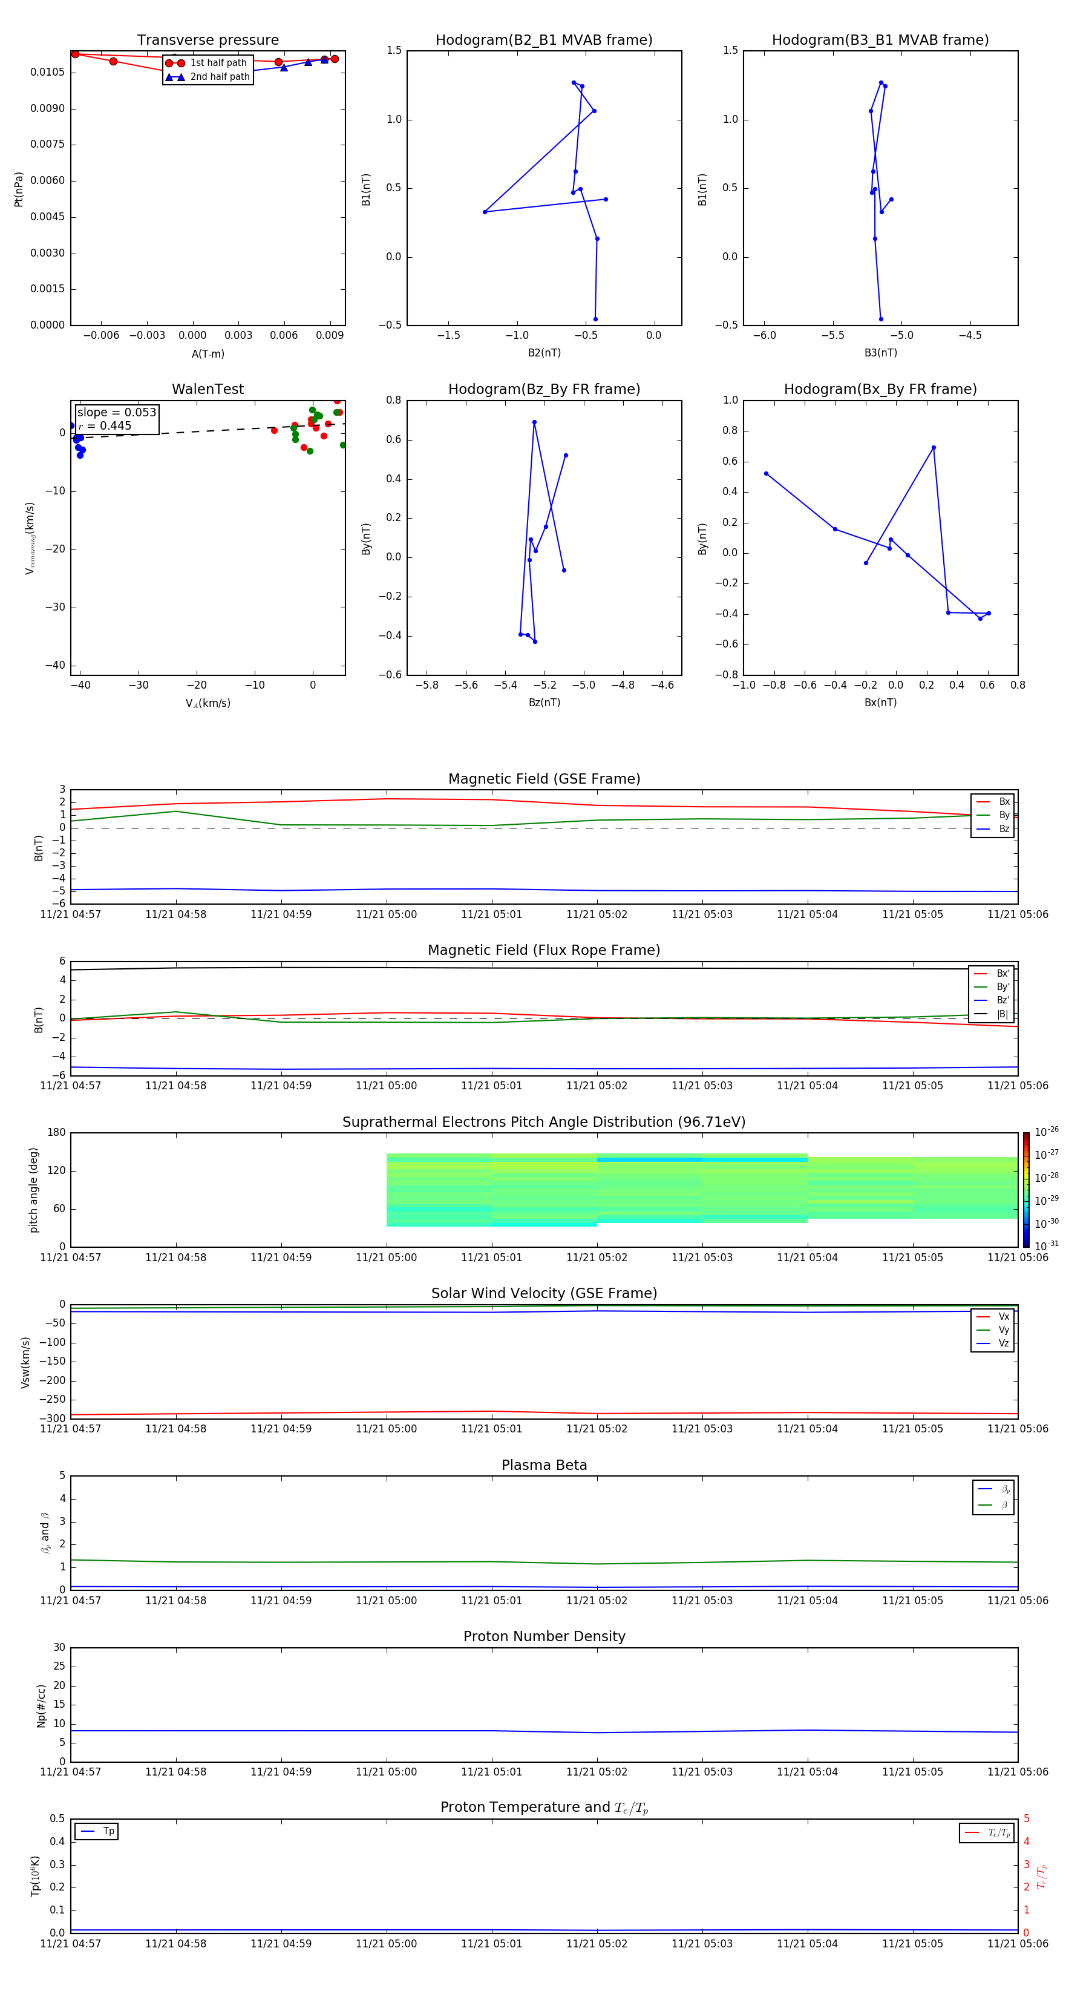Viewport: 1089px width, 1997px height.
Task: Click the 'Np(#/cc)' y-axis label
Action: pyautogui.click(x=41, y=1705)
